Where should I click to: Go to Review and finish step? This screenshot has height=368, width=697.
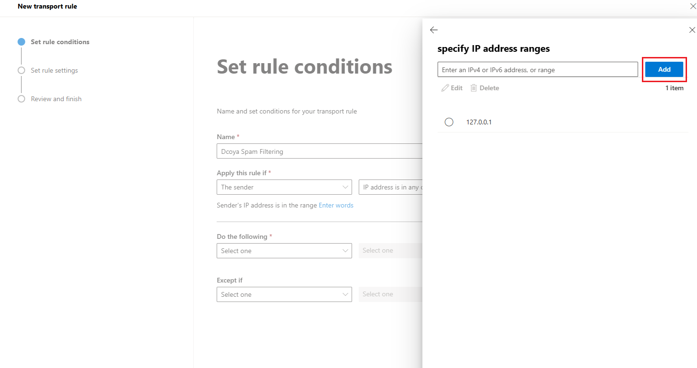pos(56,99)
